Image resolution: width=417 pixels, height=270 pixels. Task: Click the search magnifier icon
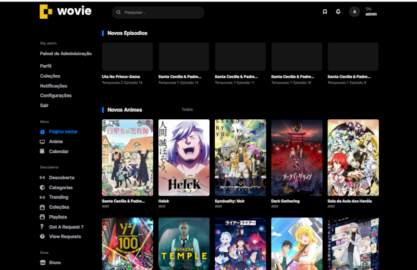(x=119, y=12)
